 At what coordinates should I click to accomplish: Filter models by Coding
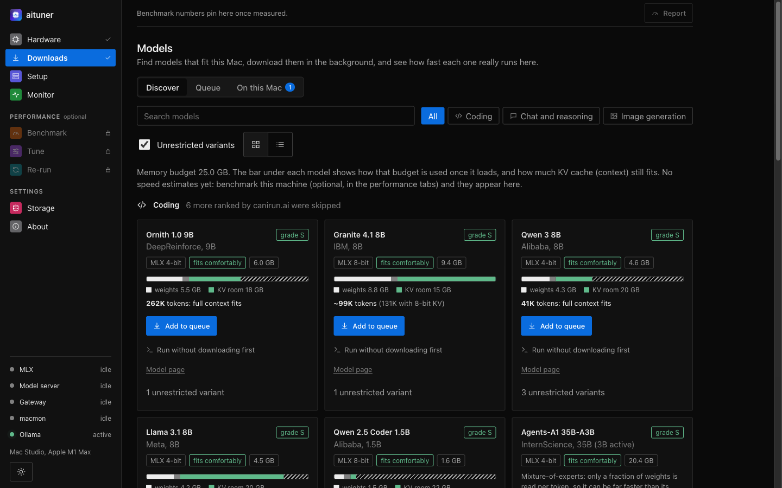click(x=474, y=116)
